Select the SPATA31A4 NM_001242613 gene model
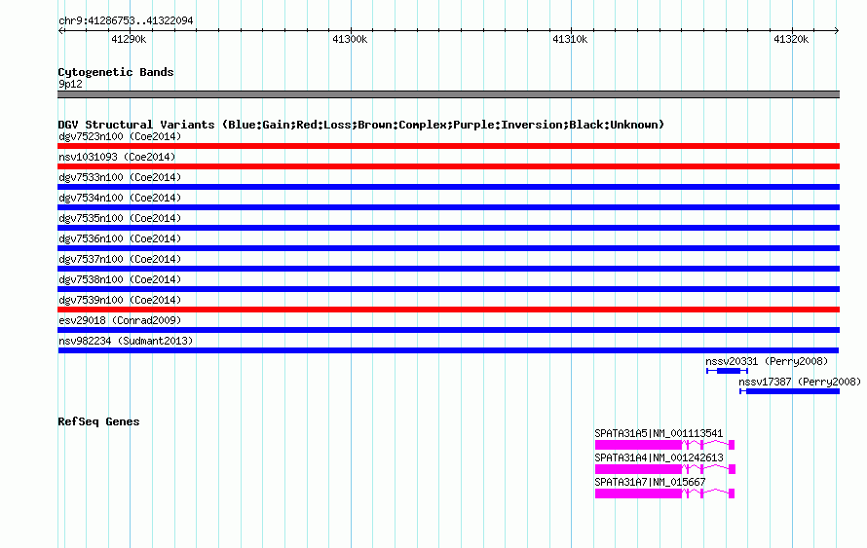The height and width of the screenshot is (548, 867). pos(665,469)
